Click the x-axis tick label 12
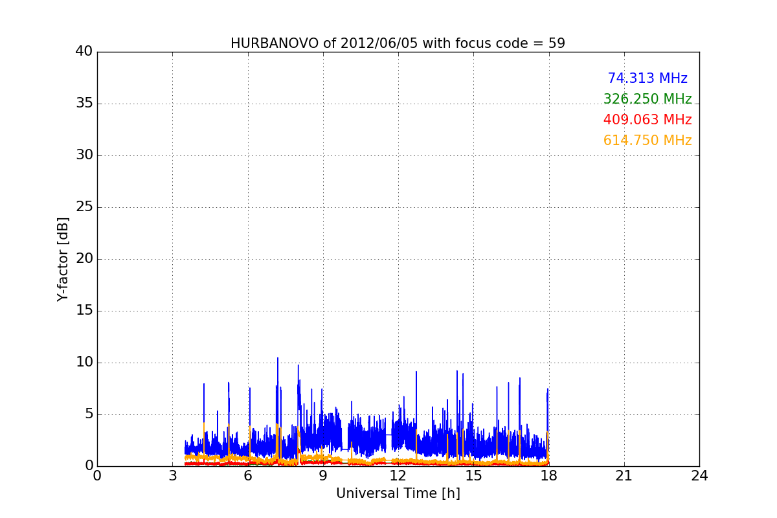This screenshot has height=518, width=777. (x=398, y=476)
